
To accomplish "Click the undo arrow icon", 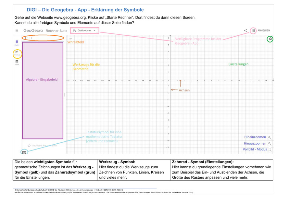I will coord(70,39).
